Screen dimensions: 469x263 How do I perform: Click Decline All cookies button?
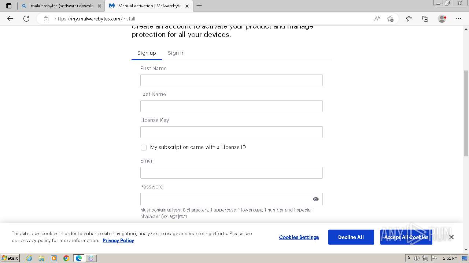pyautogui.click(x=351, y=237)
